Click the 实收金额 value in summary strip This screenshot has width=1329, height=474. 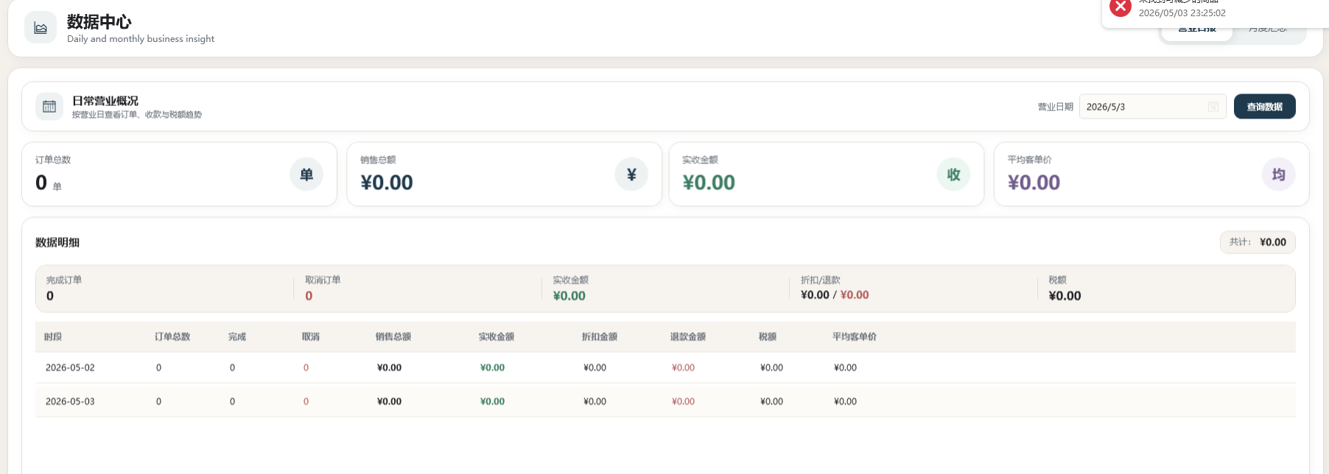point(569,296)
